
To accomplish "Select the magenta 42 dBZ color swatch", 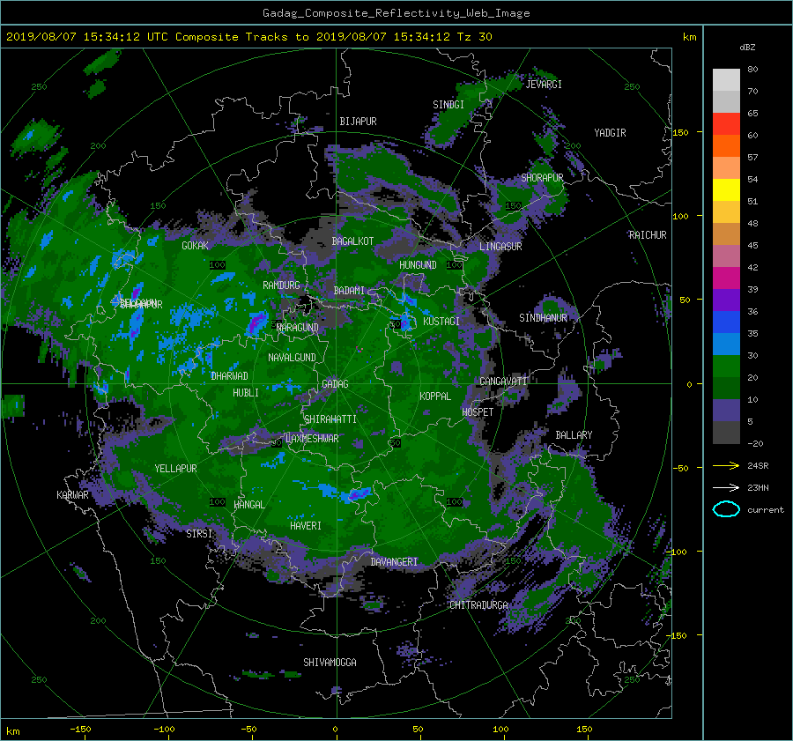I will click(726, 278).
